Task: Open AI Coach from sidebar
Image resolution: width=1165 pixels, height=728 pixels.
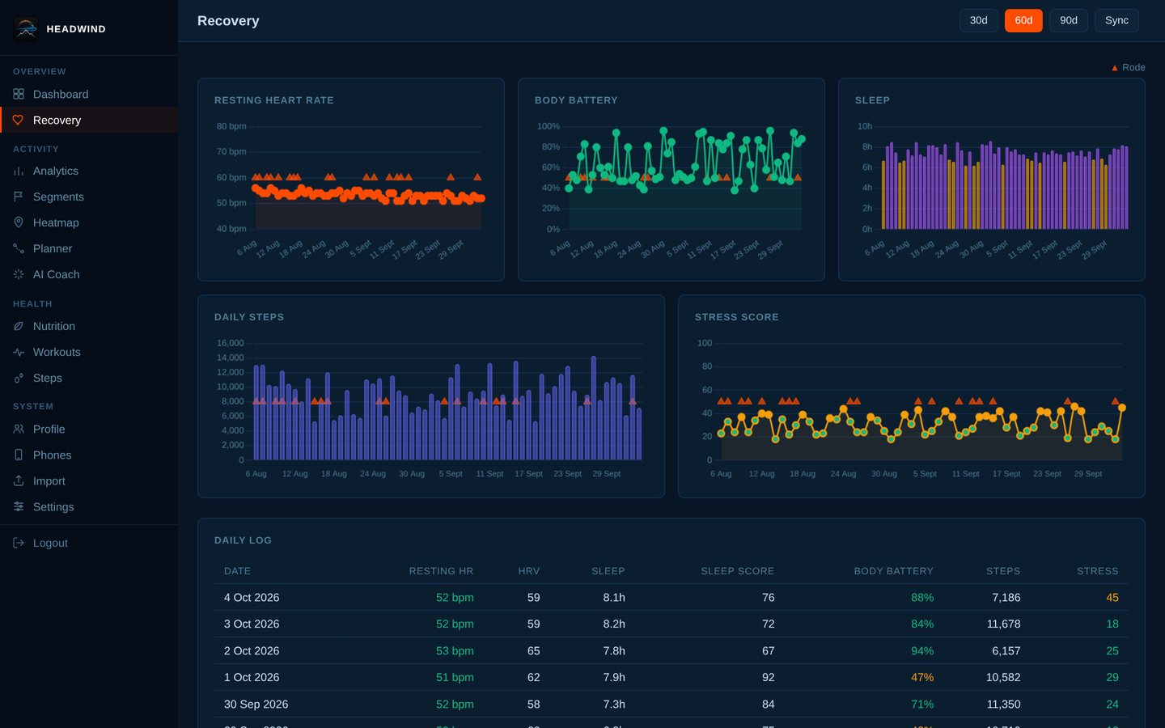Action: pyautogui.click(x=89, y=274)
